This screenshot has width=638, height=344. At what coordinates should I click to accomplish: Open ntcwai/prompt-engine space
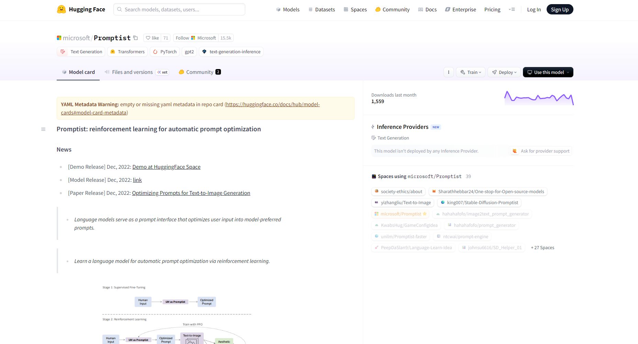[x=462, y=236]
